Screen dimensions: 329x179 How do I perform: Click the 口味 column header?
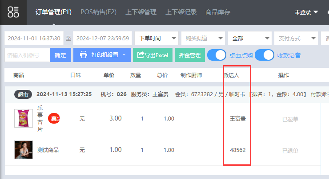pyautogui.click(x=76, y=75)
